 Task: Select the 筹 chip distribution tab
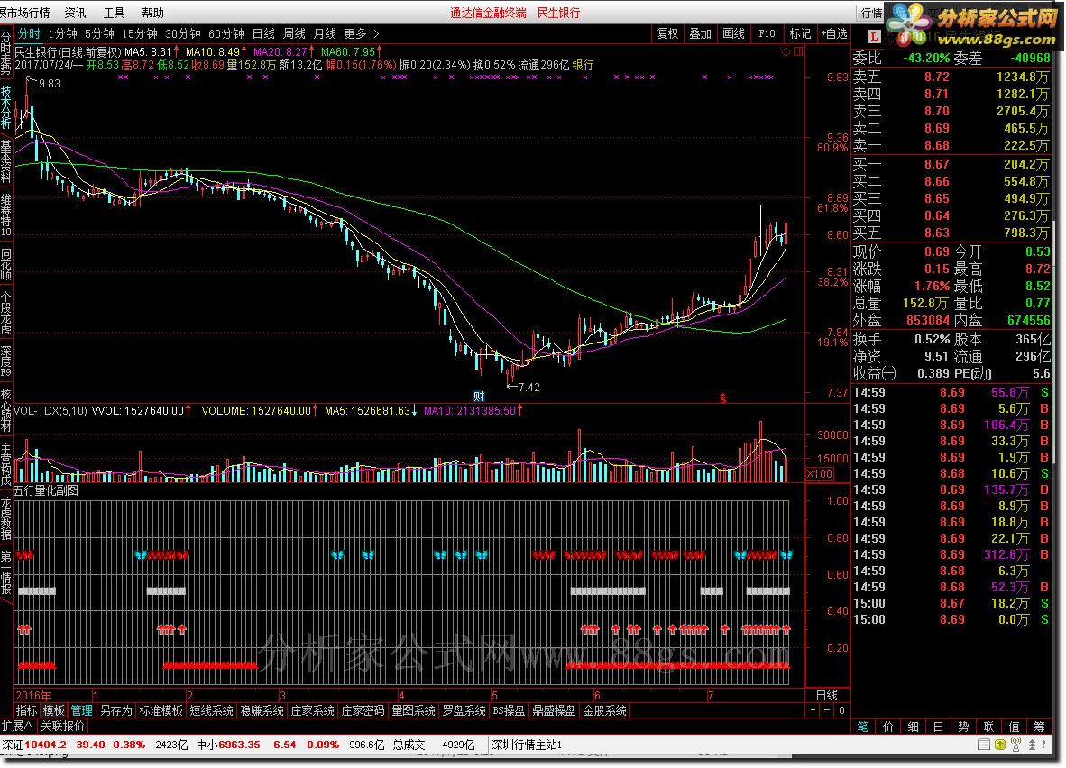(x=1040, y=727)
